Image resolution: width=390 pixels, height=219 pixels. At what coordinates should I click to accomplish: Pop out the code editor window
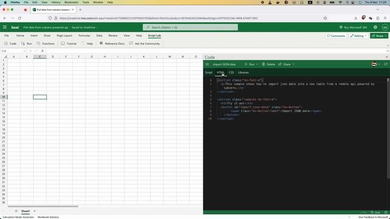[x=386, y=64]
